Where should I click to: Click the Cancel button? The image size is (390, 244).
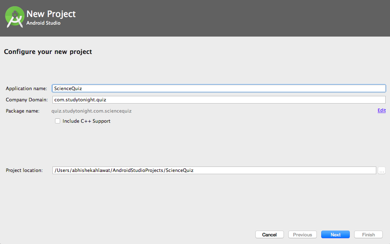[269, 235]
